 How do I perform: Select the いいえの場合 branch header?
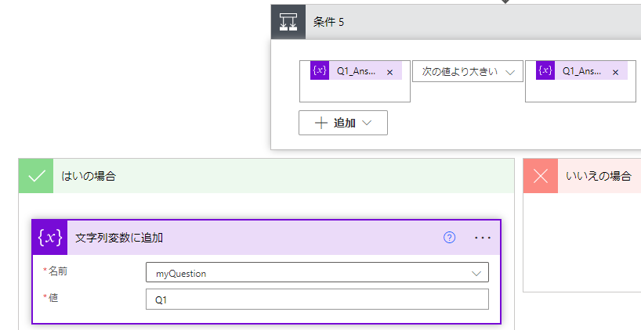click(599, 176)
